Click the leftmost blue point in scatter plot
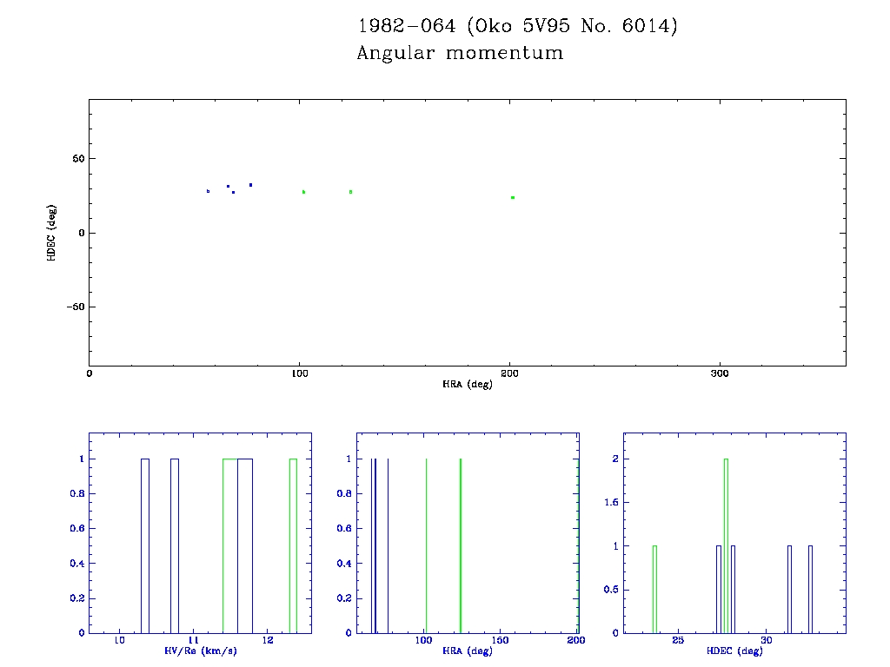This screenshot has width=890, height=667. click(x=208, y=191)
